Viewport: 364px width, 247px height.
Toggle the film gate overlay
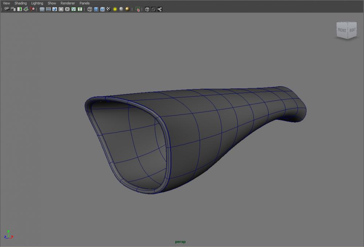(x=48, y=9)
